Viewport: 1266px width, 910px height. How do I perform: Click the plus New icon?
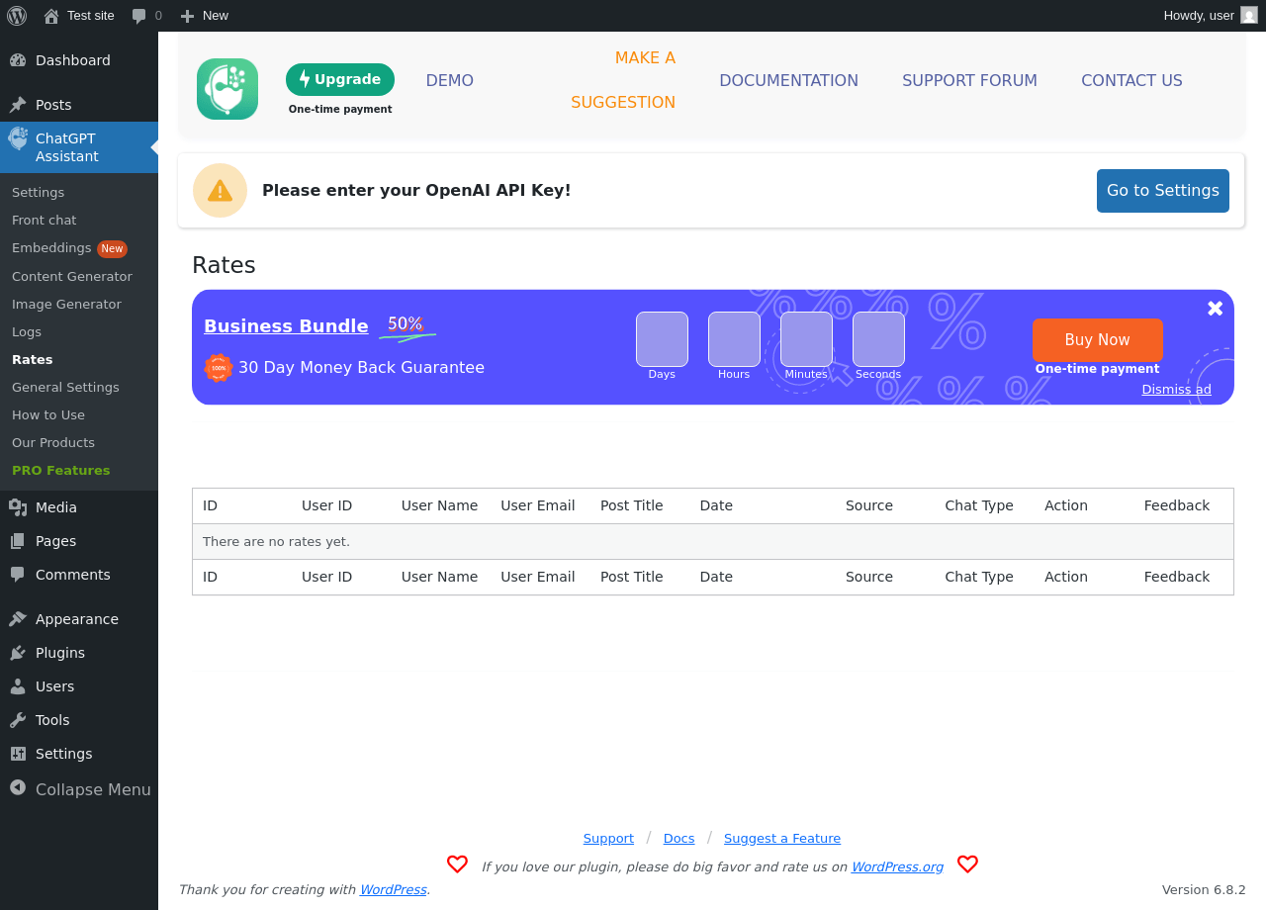click(x=187, y=16)
